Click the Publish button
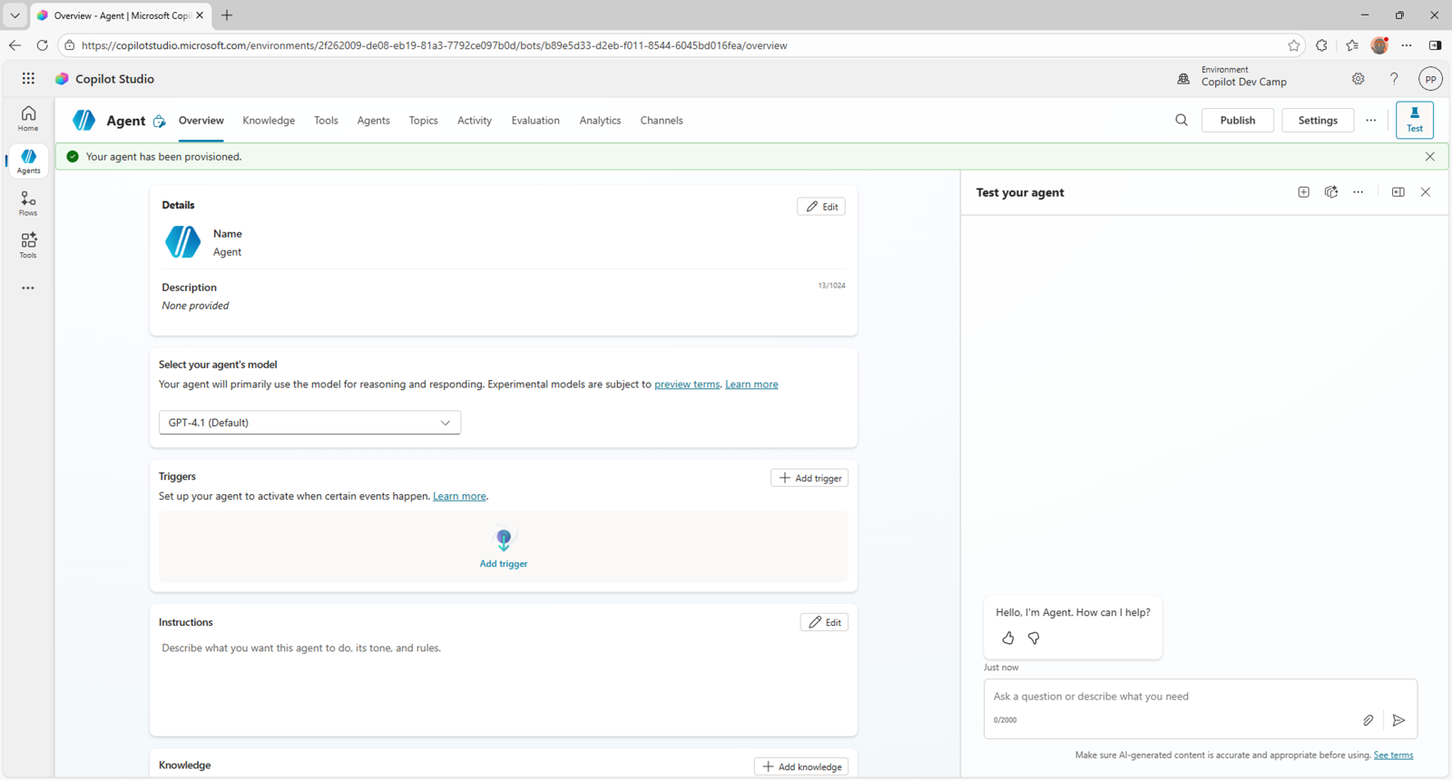 click(x=1237, y=120)
